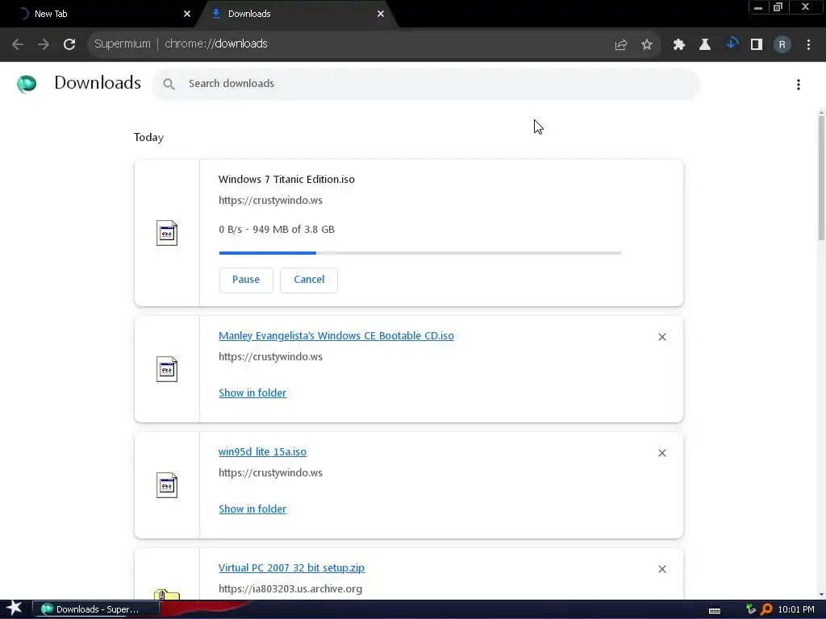Open Manley Evangelista's Windows CE Bootable CD.iso link

tap(336, 336)
